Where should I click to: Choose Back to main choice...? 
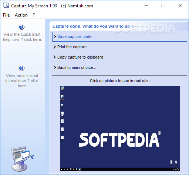click(77, 67)
